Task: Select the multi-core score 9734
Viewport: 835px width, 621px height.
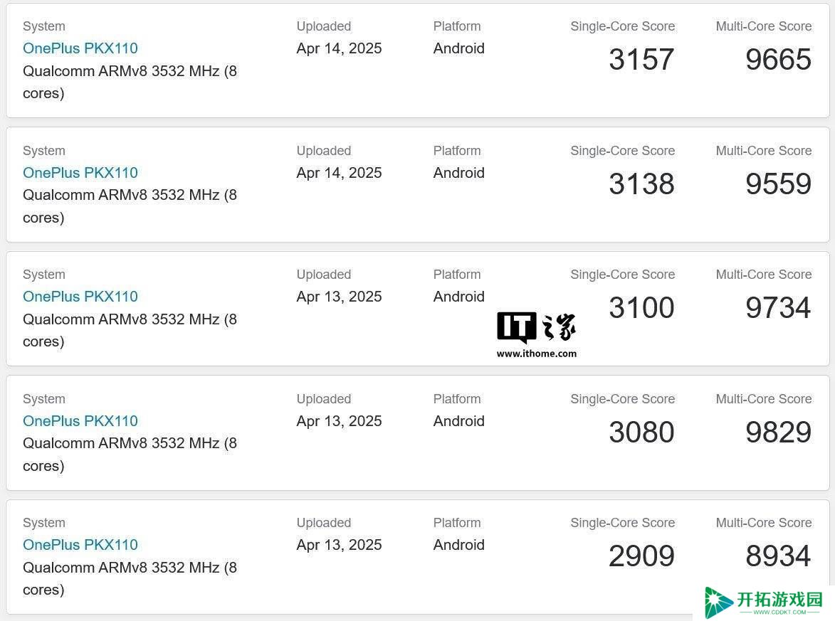Action: point(778,307)
